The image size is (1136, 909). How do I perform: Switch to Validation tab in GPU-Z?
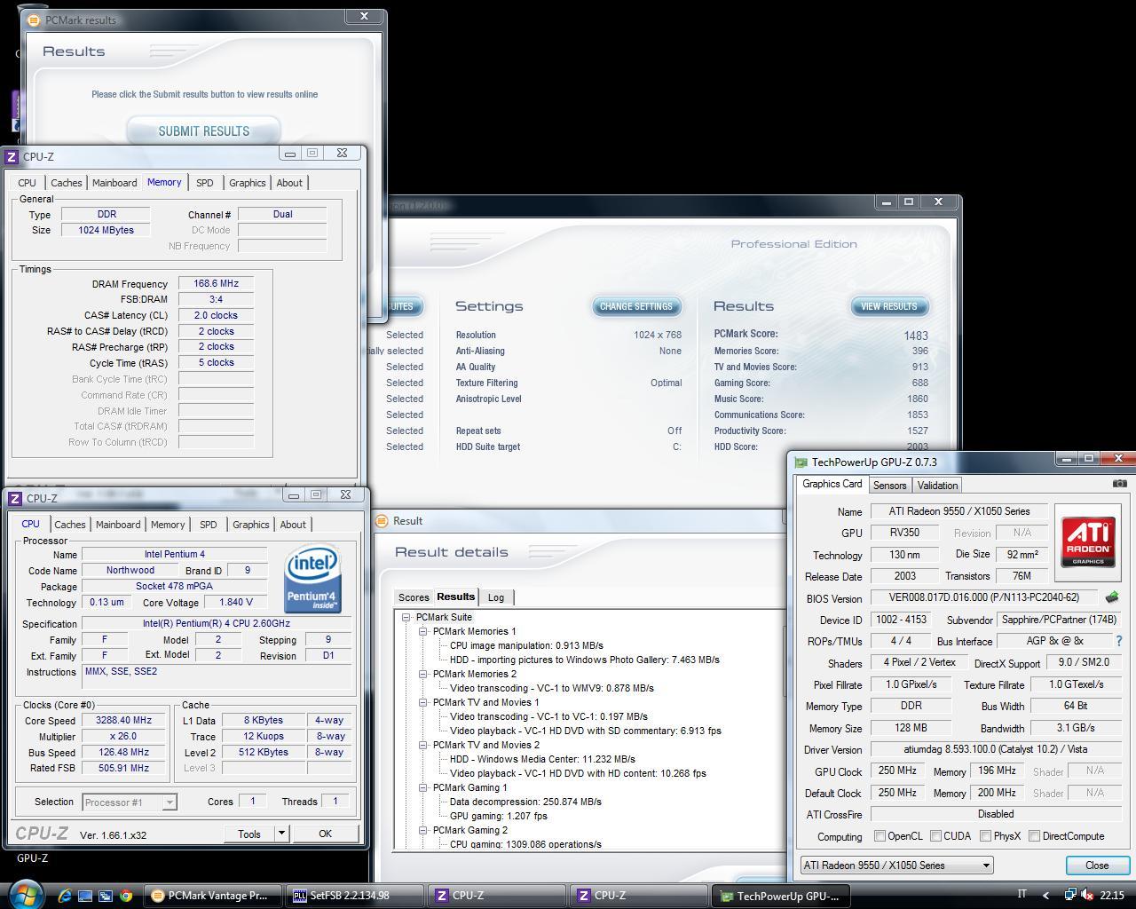(x=937, y=486)
